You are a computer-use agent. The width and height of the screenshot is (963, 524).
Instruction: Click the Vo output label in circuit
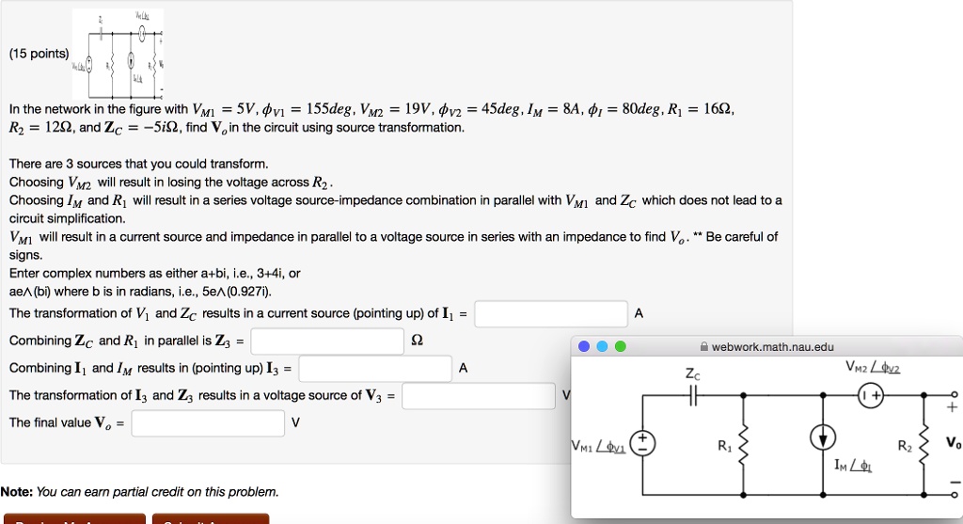coord(954,443)
